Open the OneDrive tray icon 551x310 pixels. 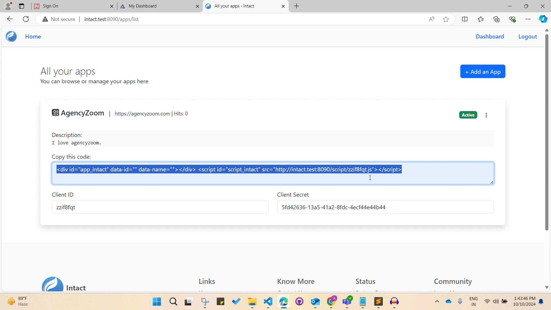(x=449, y=302)
